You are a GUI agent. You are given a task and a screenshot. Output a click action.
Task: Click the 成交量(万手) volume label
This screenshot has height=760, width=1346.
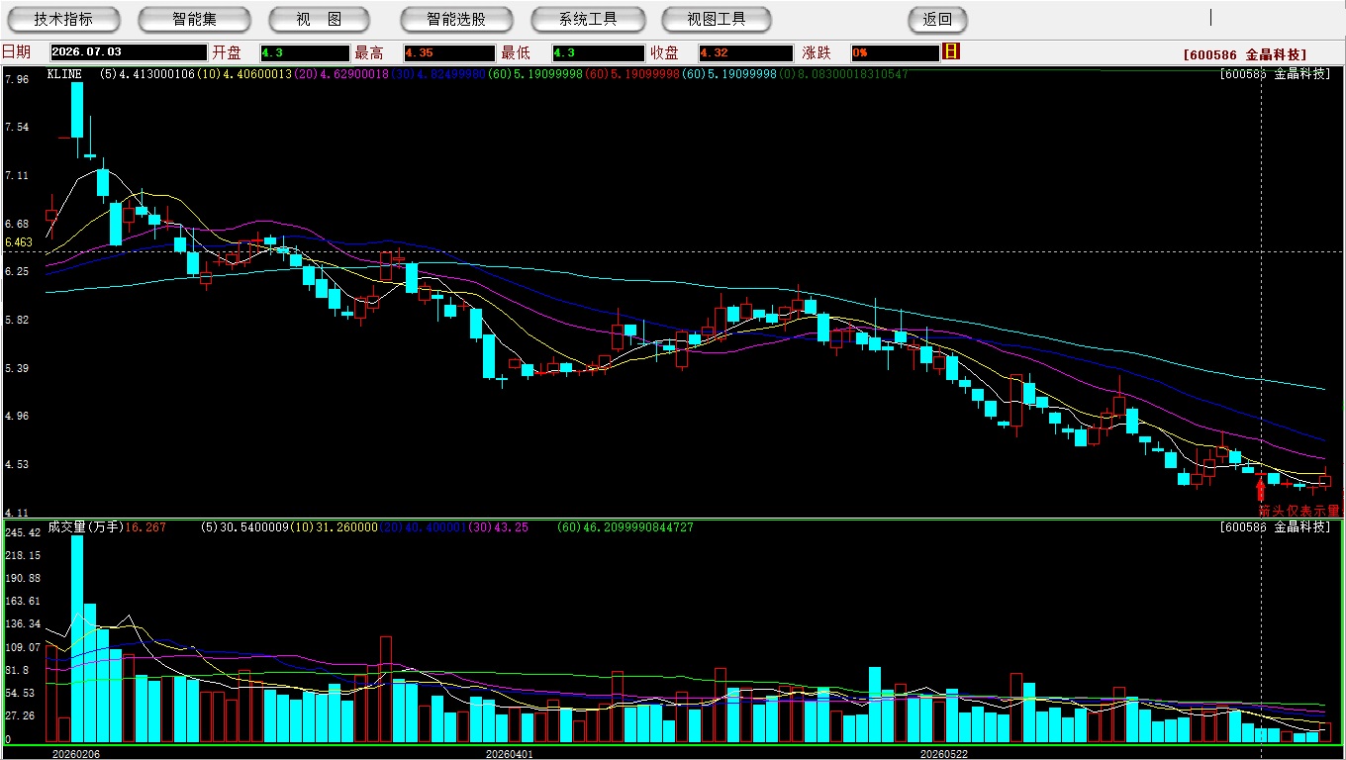point(85,527)
